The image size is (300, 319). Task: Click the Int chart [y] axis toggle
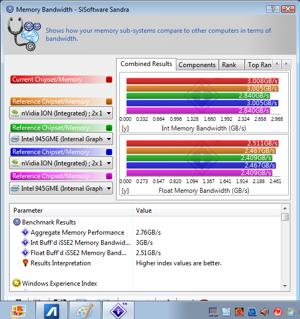tap(125, 128)
